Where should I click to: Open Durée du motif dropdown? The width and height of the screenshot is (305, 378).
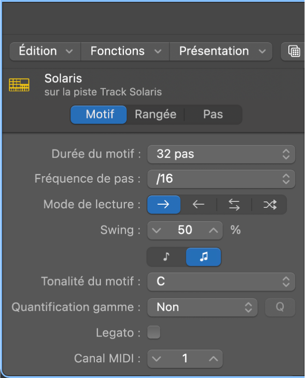[221, 154]
